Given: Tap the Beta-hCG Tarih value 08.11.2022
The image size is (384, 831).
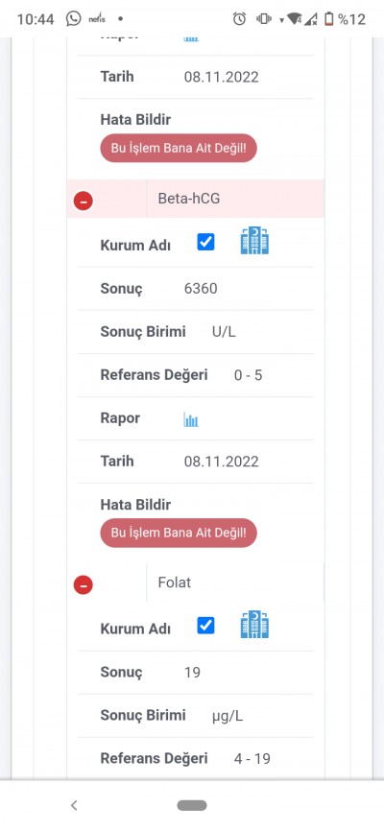Looking at the screenshot, I should [221, 462].
